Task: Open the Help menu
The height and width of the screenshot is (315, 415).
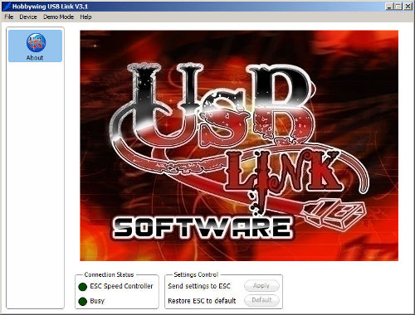Action: pos(85,17)
